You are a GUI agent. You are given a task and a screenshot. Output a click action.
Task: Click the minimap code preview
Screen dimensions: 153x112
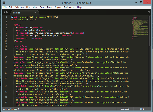[x=140, y=27]
